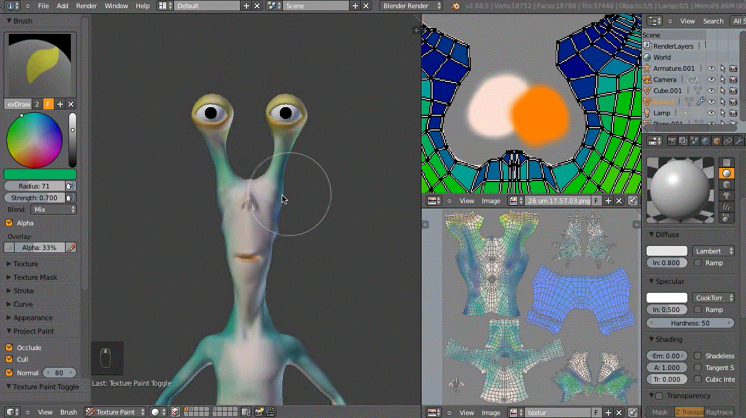Open the CookTorr specular shader dropdown
The width and height of the screenshot is (746, 418).
(x=713, y=298)
